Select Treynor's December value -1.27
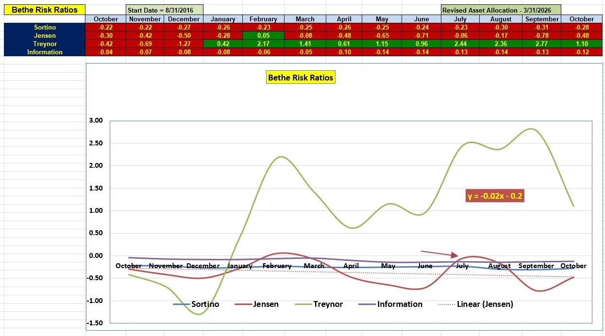 [x=184, y=44]
